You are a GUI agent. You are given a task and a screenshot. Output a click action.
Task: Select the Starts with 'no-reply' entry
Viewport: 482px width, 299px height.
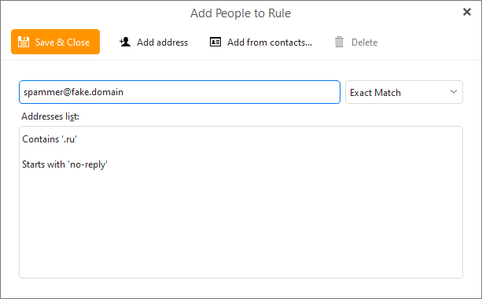(x=64, y=164)
